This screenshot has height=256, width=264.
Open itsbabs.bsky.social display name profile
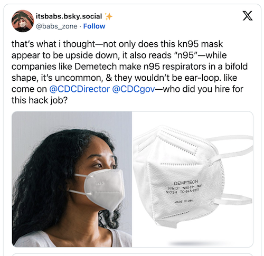[x=69, y=16]
